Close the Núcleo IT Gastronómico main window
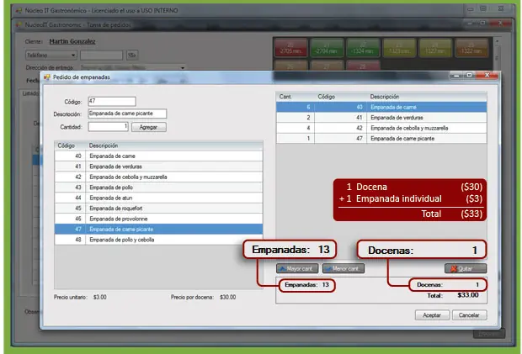 coord(501,9)
